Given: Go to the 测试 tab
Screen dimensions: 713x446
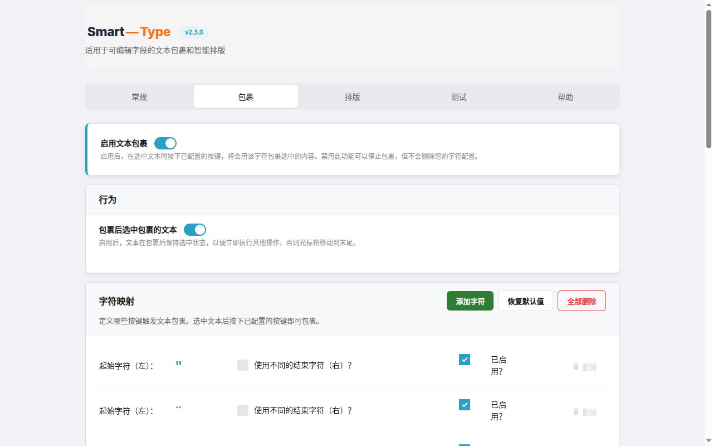Looking at the screenshot, I should coord(458,96).
